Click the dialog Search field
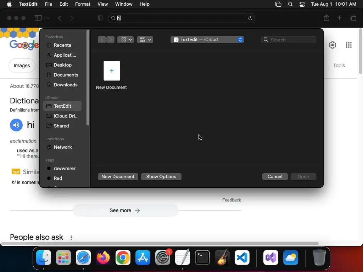Viewport: 363px width, 272px height. (289, 40)
